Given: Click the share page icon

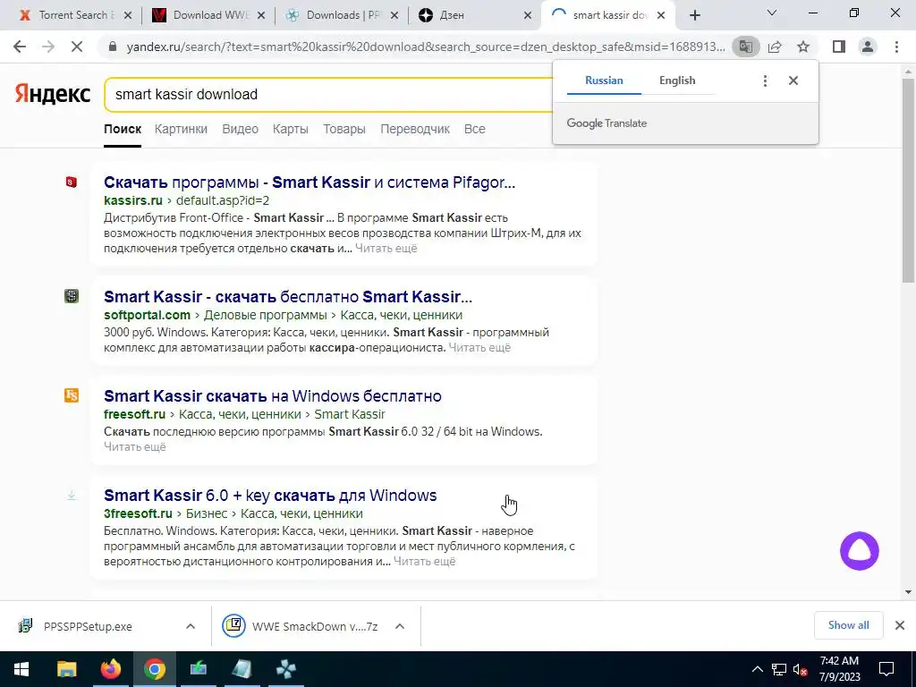Looking at the screenshot, I should tap(775, 47).
